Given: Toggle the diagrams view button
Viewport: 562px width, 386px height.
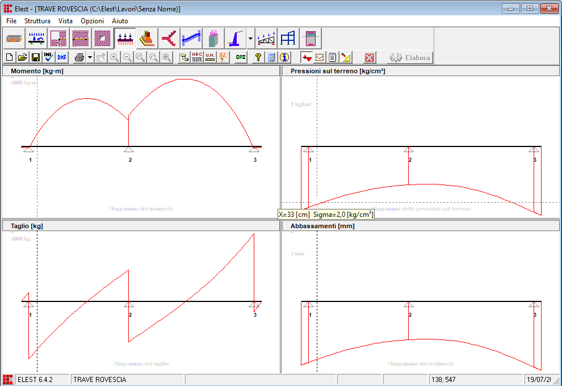Looking at the screenshot, I should coord(307,57).
